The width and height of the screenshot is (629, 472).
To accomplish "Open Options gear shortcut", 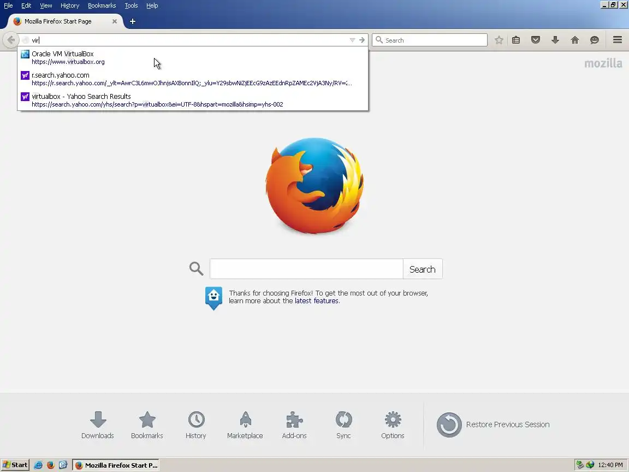I will pos(393,425).
